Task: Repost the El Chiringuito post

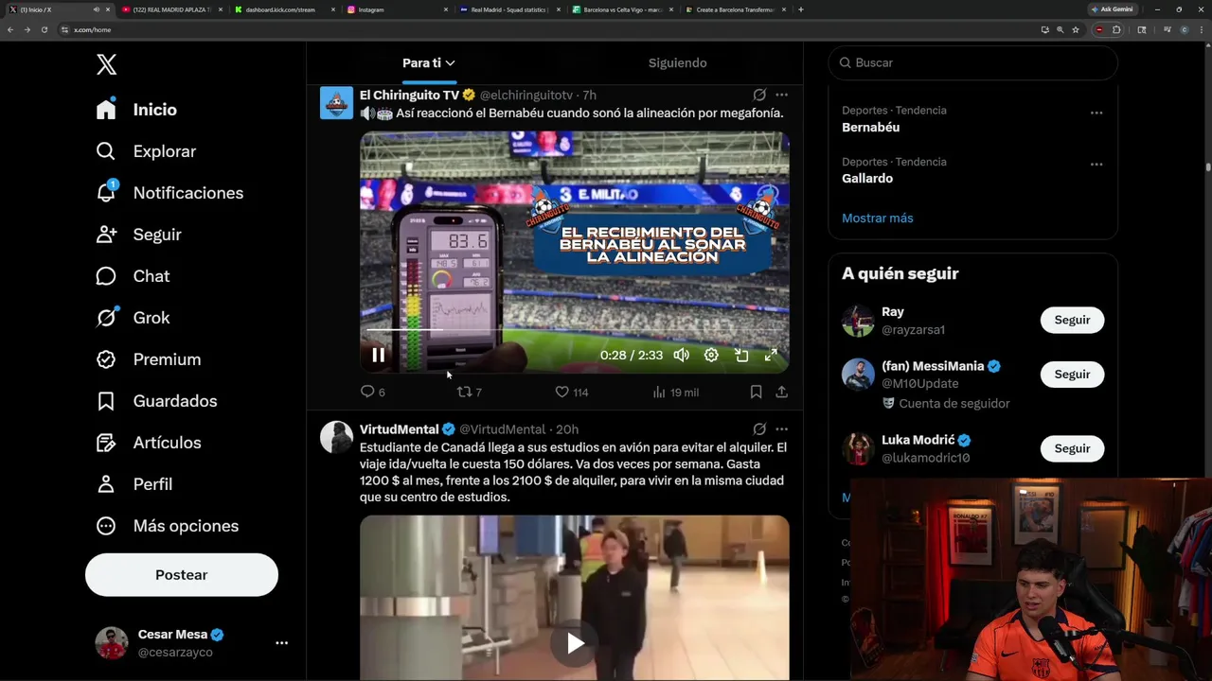Action: pos(470,392)
